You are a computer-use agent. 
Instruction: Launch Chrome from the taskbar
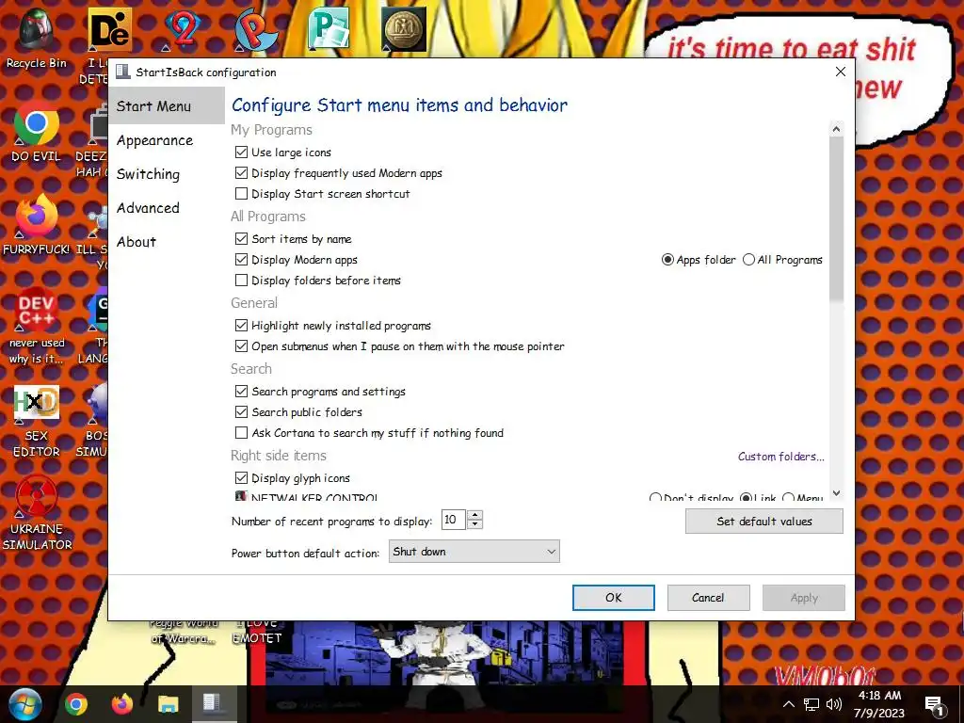coord(75,704)
